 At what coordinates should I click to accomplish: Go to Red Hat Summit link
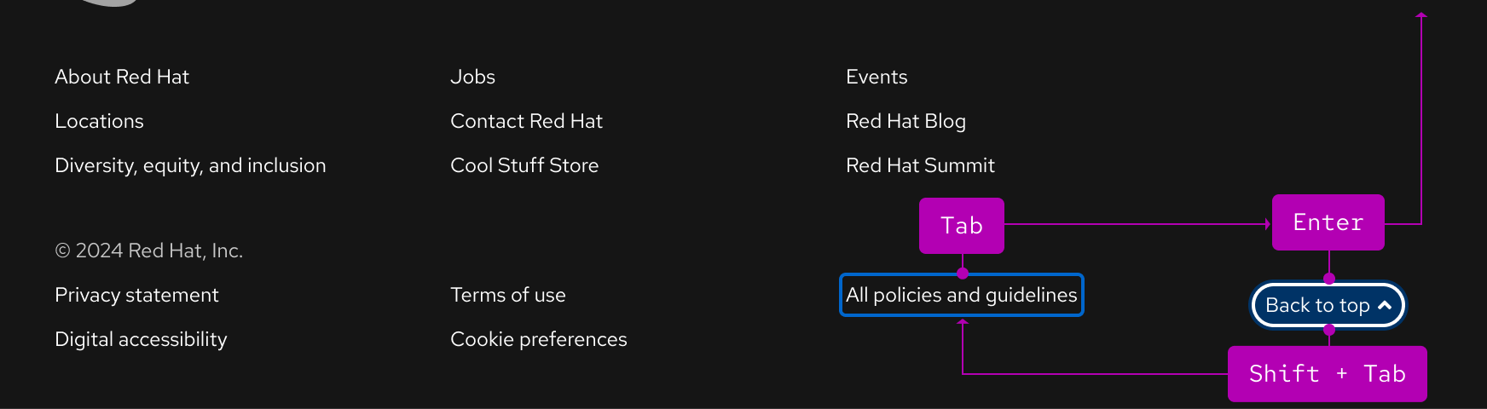point(920,165)
